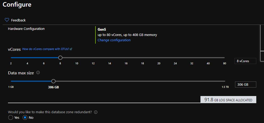Viewport: 264px width, 123px height.
Task: Click the Feedback heart icon
Action: tap(7, 20)
